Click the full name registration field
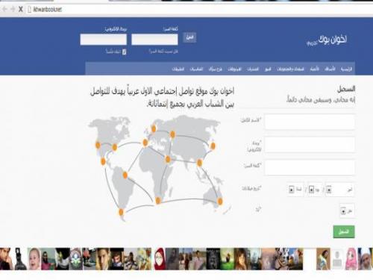The width and height of the screenshot is (373, 280). pyautogui.click(x=310, y=122)
